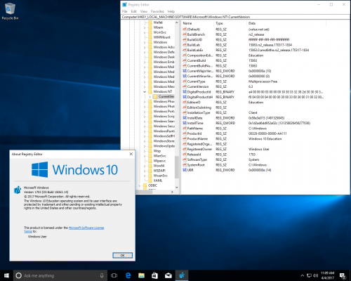
Task: Select the CurrentMajorVersionNumber DWORD icon
Action: coord(185,71)
